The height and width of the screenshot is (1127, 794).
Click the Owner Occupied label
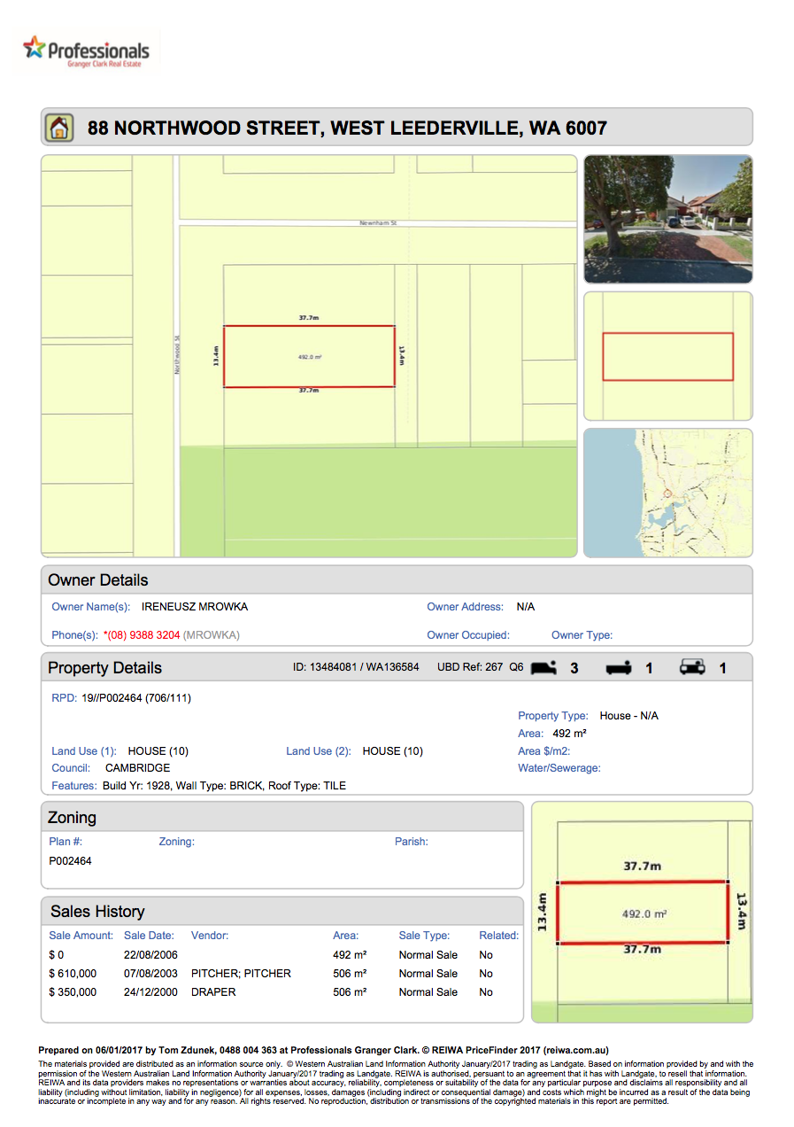click(x=468, y=635)
